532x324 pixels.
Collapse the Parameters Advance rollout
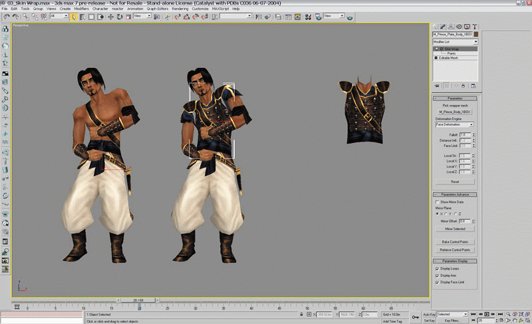click(x=455, y=194)
